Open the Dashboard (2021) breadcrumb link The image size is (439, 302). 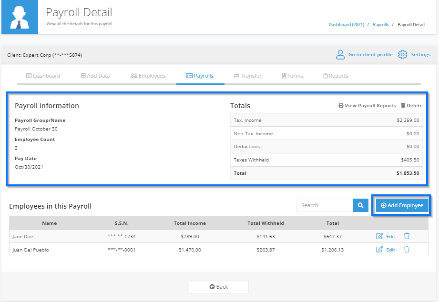pyautogui.click(x=347, y=24)
